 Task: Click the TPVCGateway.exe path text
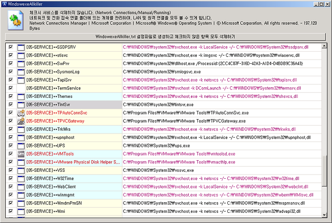tap(184, 121)
